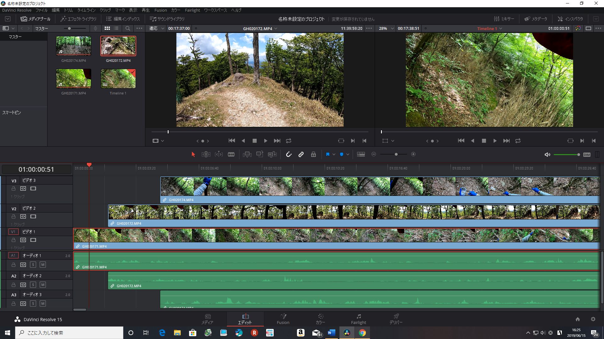Lock the Video 3 track

point(14,189)
